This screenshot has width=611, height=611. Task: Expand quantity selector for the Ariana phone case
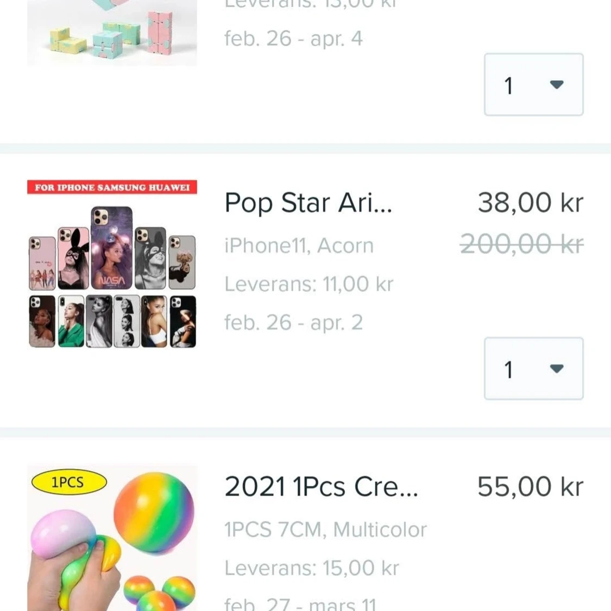tap(533, 369)
